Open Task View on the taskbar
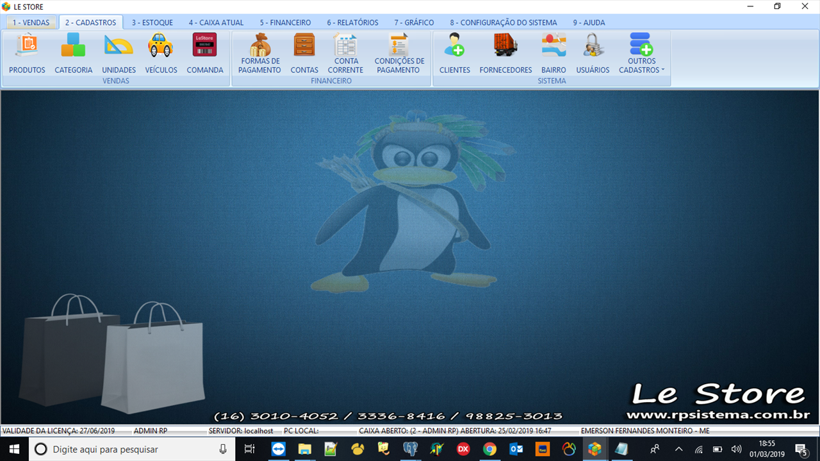This screenshot has height=461, width=820. click(x=250, y=449)
